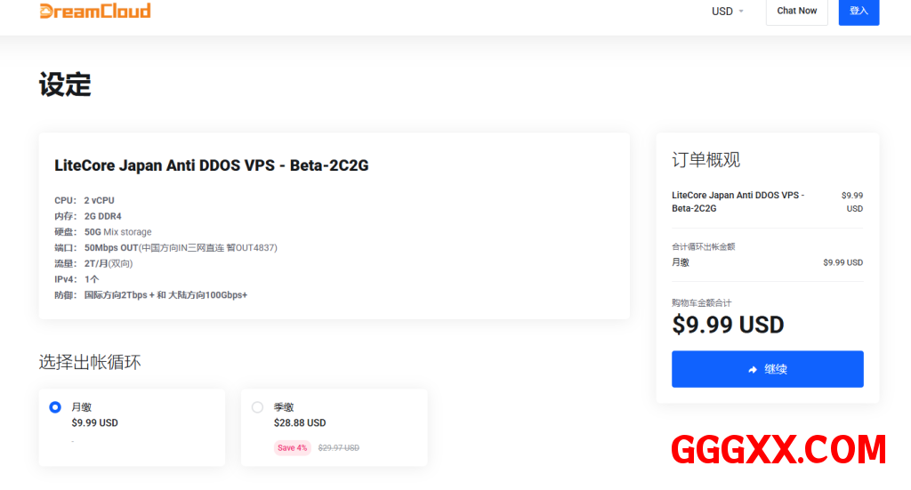Click the 选择出帐循环 section heading

point(90,362)
